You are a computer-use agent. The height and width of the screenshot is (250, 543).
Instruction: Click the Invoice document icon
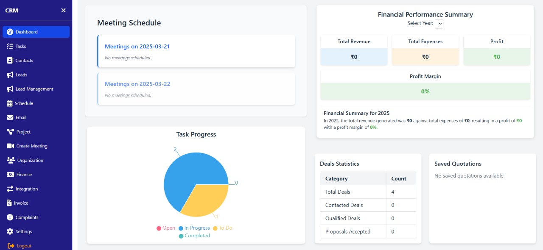click(9, 203)
